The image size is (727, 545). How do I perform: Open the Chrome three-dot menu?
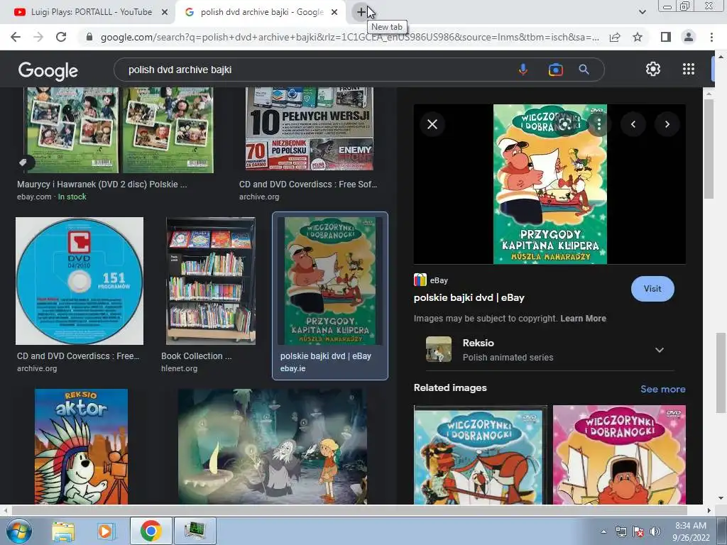tap(711, 37)
